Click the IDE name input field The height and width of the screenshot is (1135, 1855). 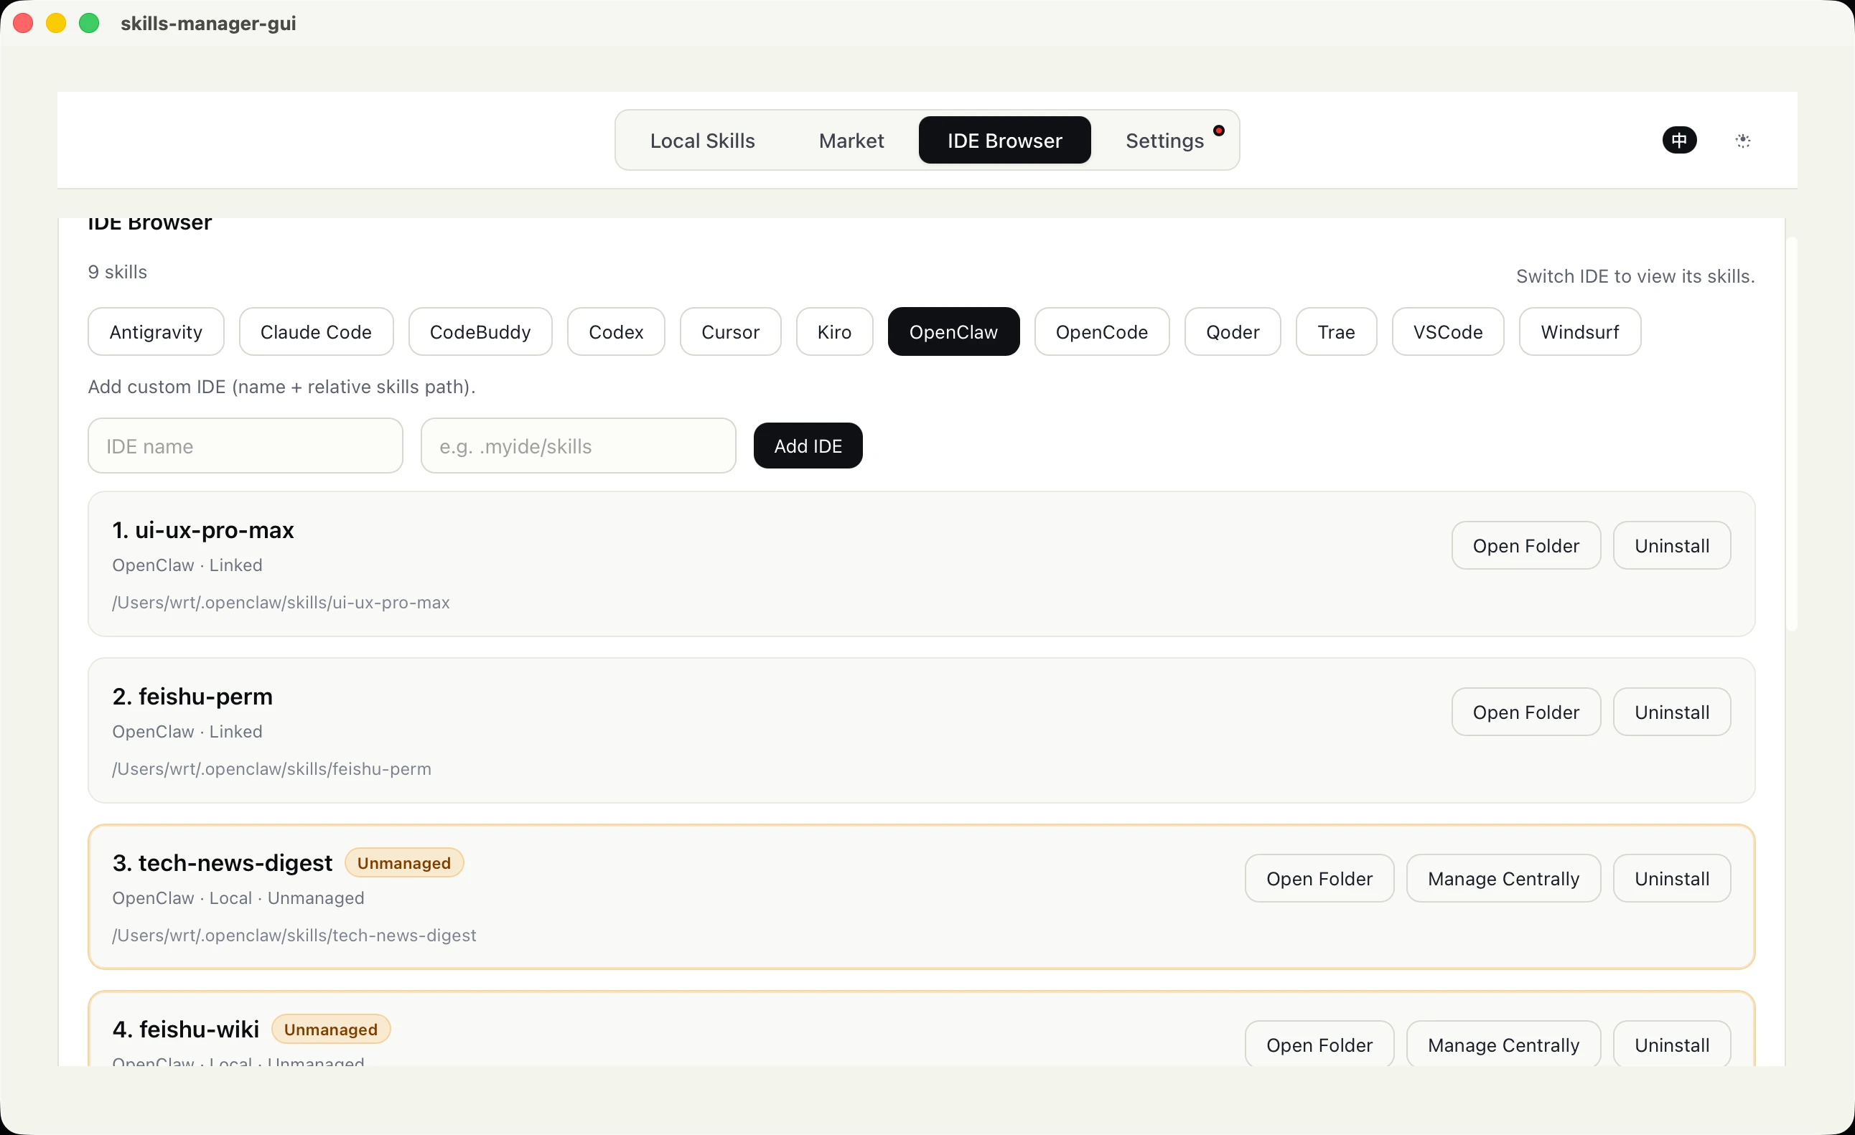(246, 446)
